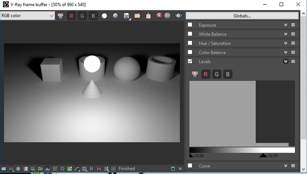Enable monochromatic mode gray sphere icon

tap(115, 16)
